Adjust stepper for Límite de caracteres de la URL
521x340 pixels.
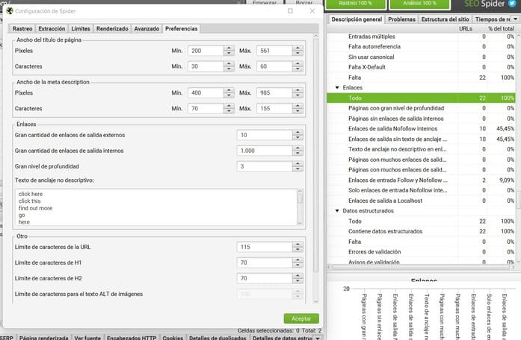298,247
